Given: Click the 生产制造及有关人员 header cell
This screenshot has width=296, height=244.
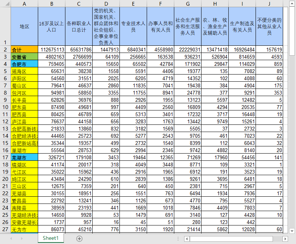Looking at the screenshot, I should (x=242, y=26).
